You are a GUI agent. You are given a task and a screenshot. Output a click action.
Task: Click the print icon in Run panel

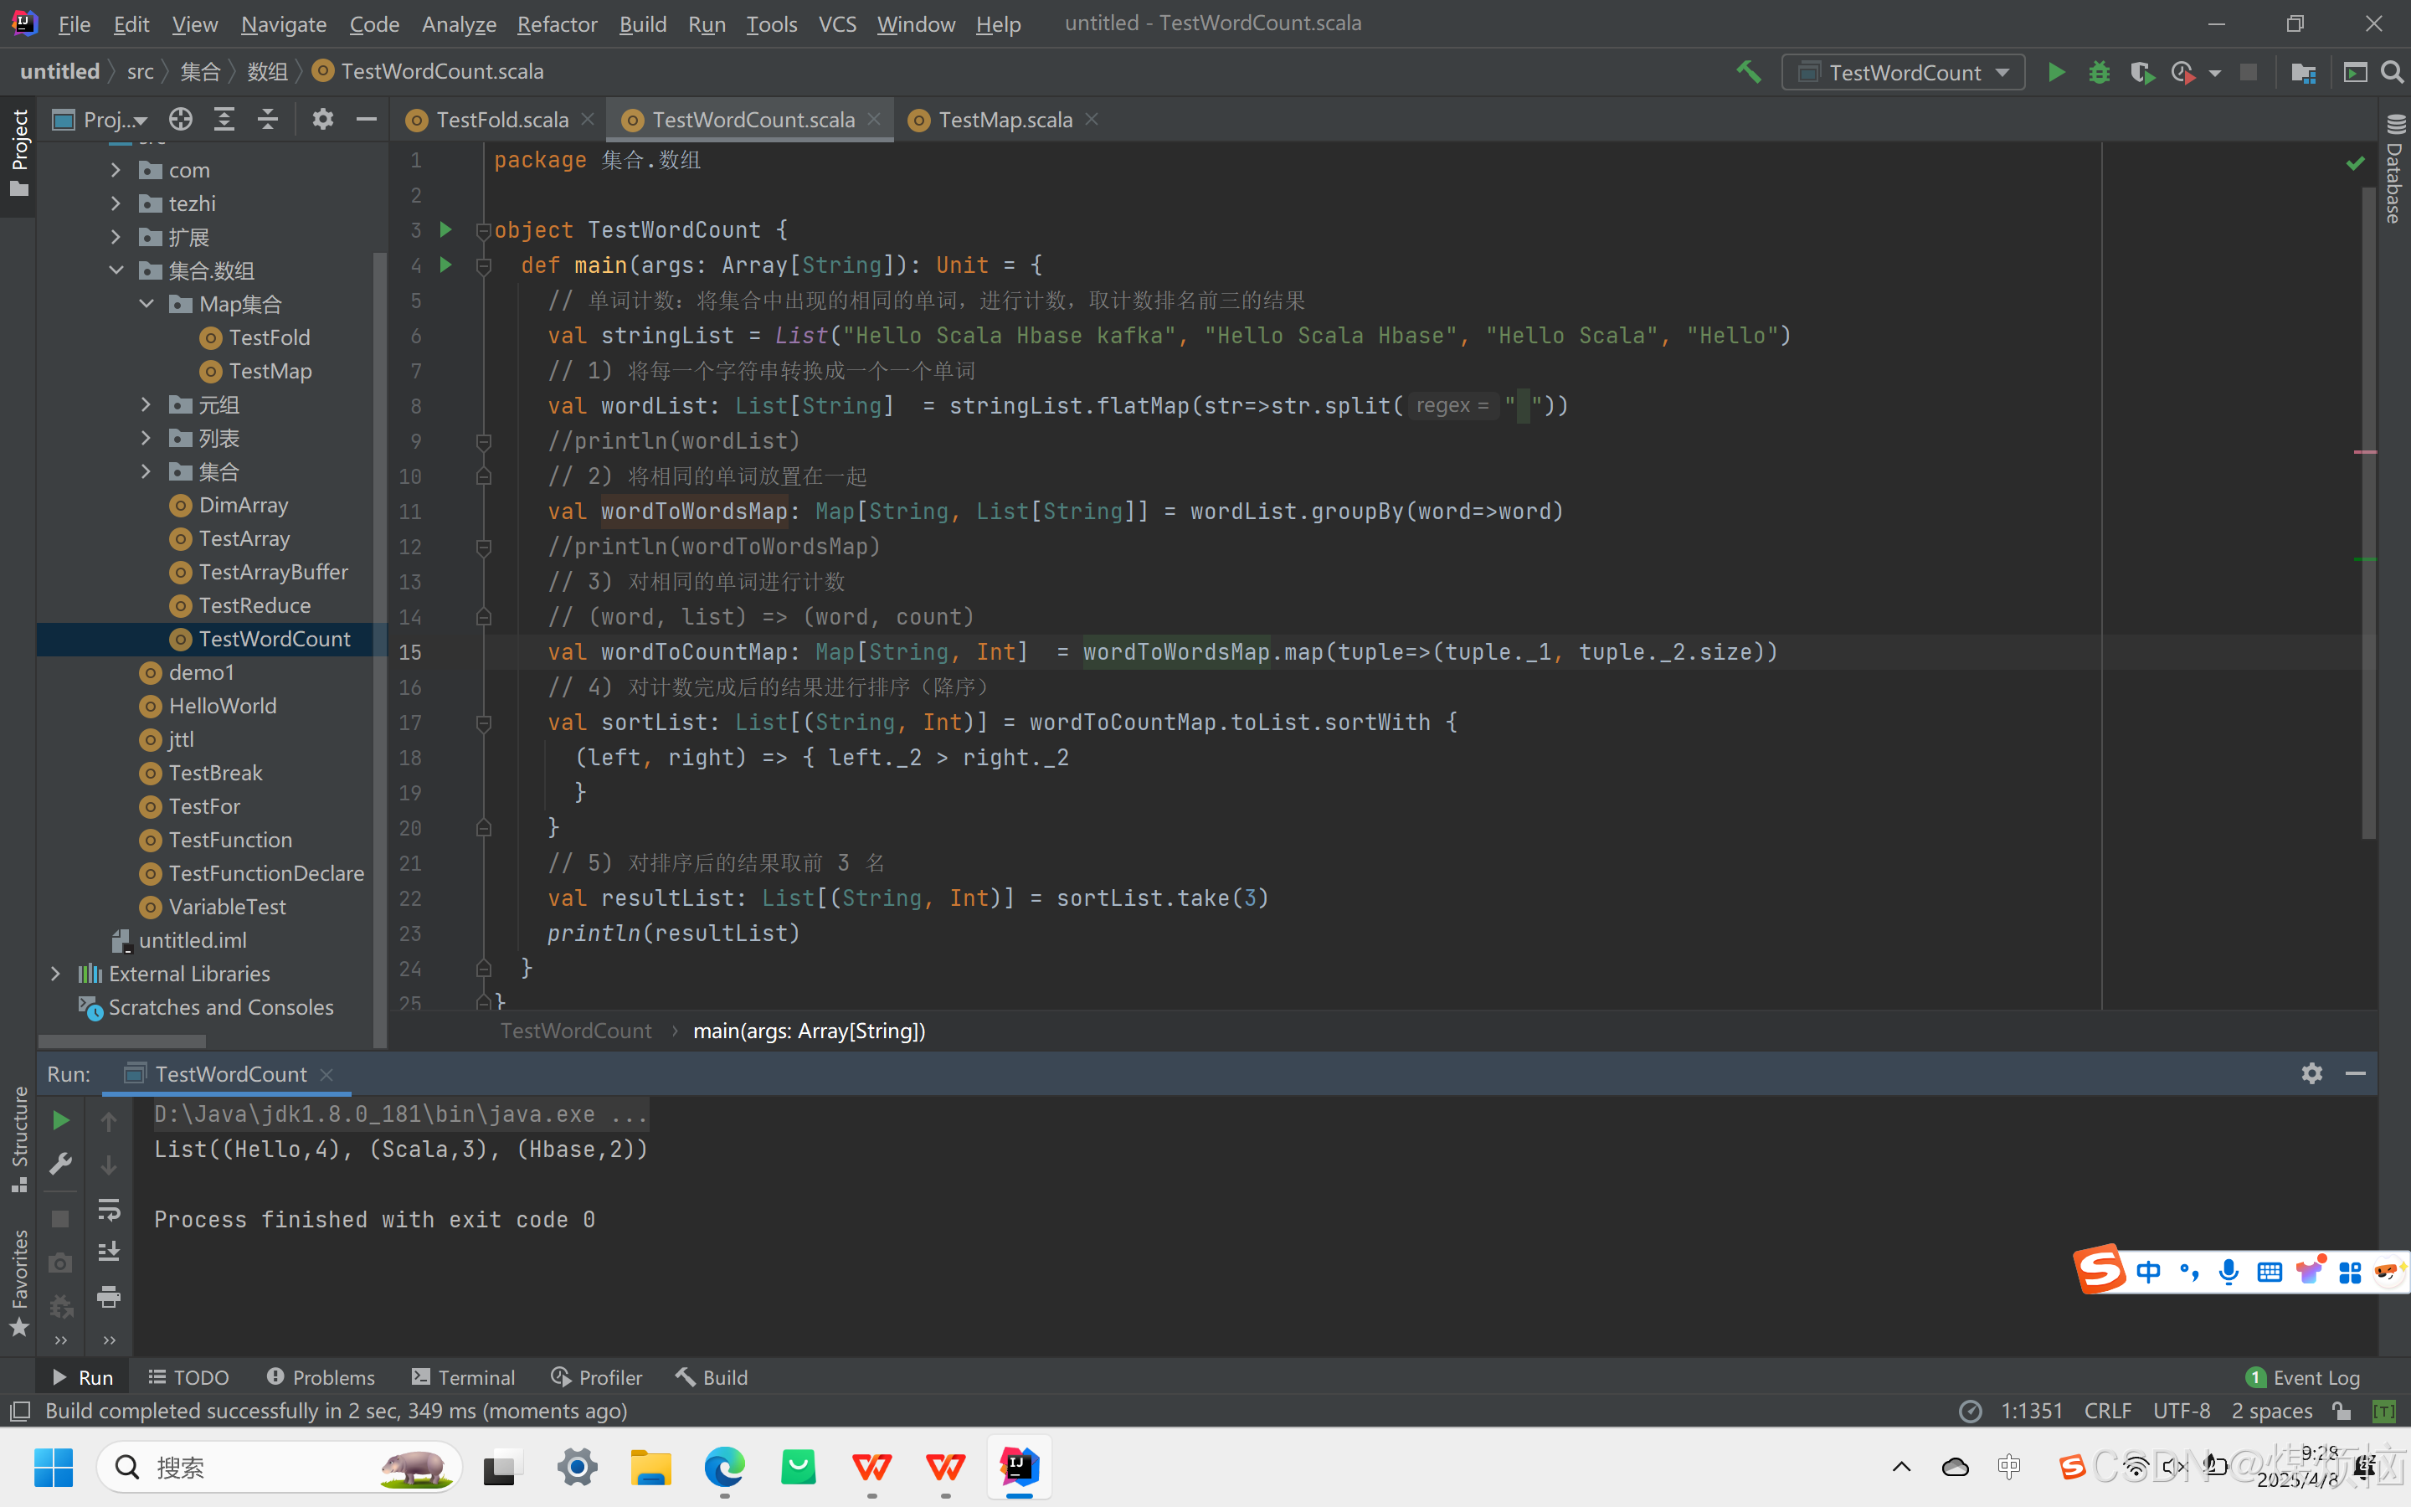click(x=109, y=1296)
